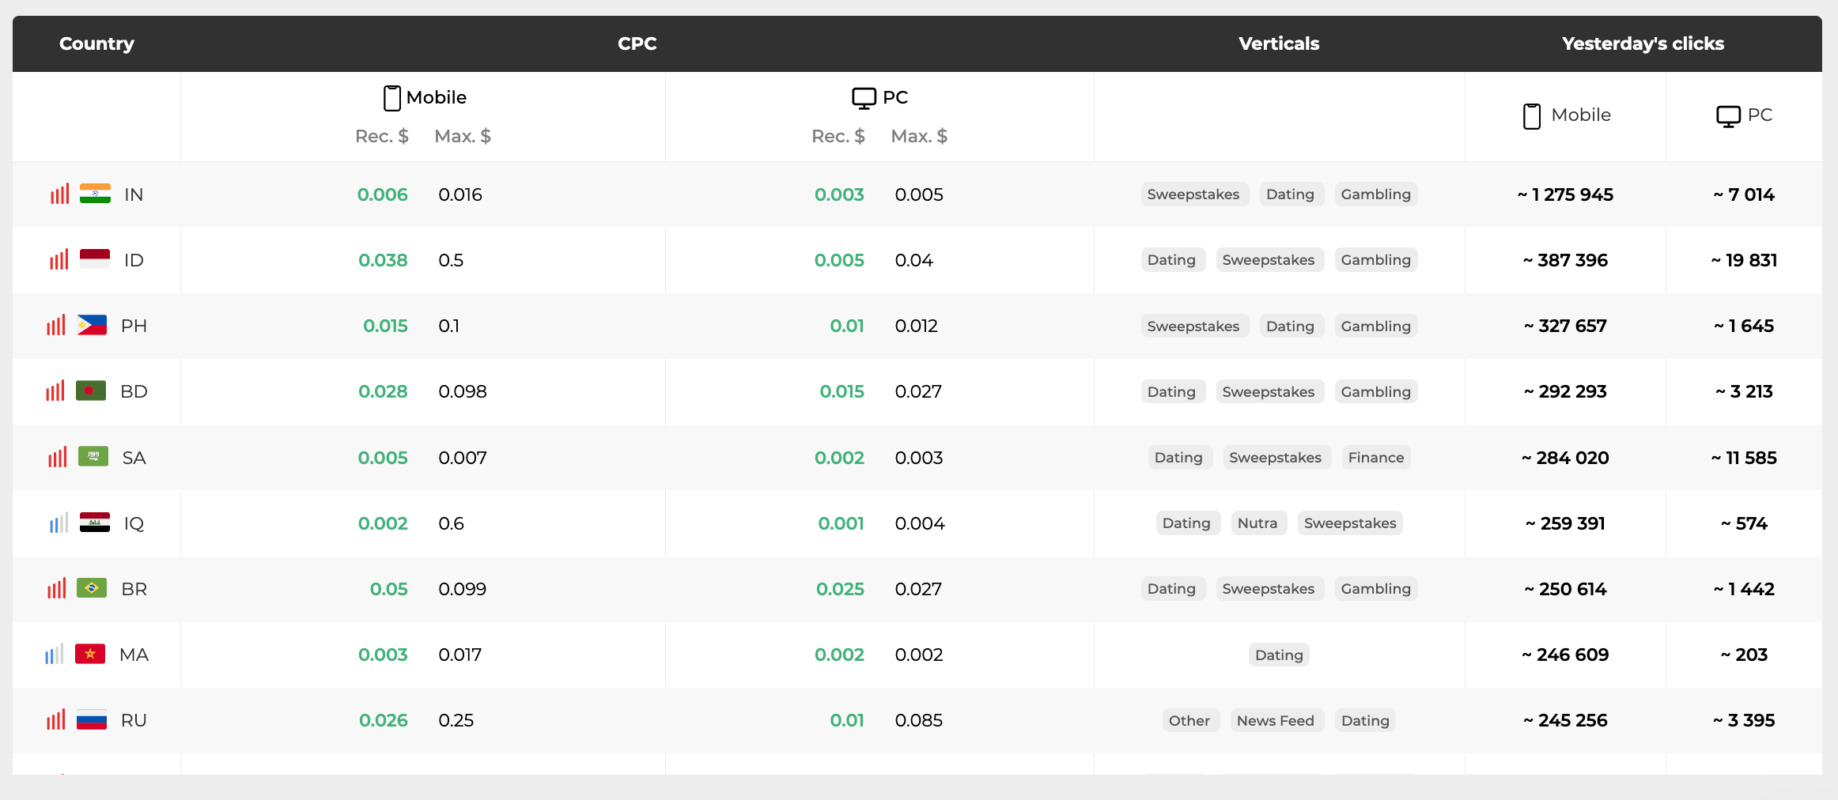Viewport: 1838px width, 800px height.
Task: Click the traffic volume bars icon for MA
Action: [x=54, y=655]
